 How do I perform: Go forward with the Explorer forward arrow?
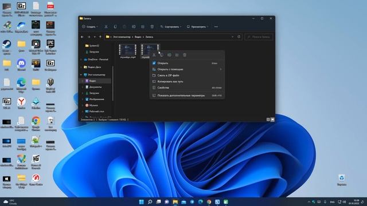(89, 37)
